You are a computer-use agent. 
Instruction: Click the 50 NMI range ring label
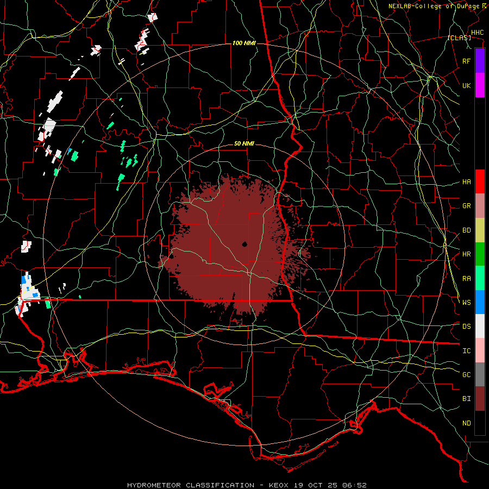(x=244, y=144)
